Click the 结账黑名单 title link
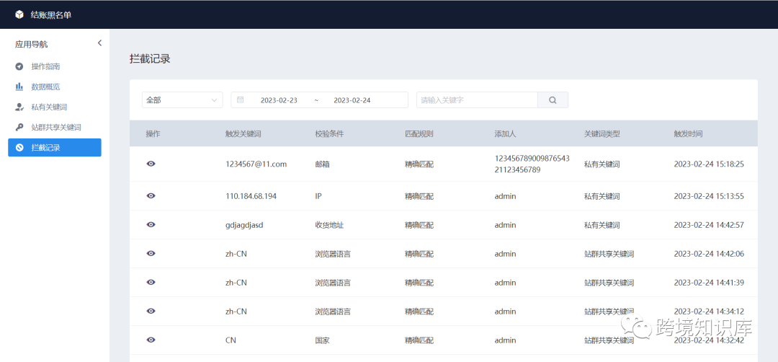778x362 pixels. (51, 14)
